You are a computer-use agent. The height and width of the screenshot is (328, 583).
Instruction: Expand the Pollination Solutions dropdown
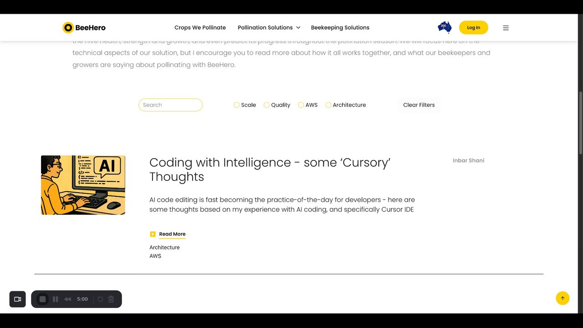pyautogui.click(x=269, y=28)
